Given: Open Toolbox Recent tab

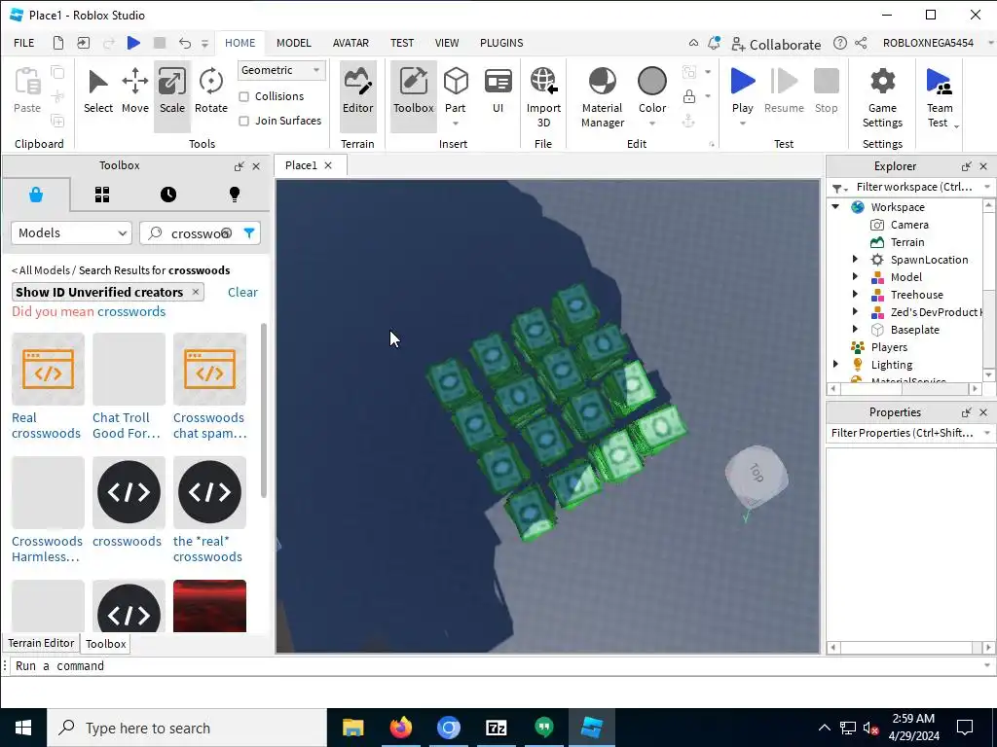Looking at the screenshot, I should click(x=168, y=195).
